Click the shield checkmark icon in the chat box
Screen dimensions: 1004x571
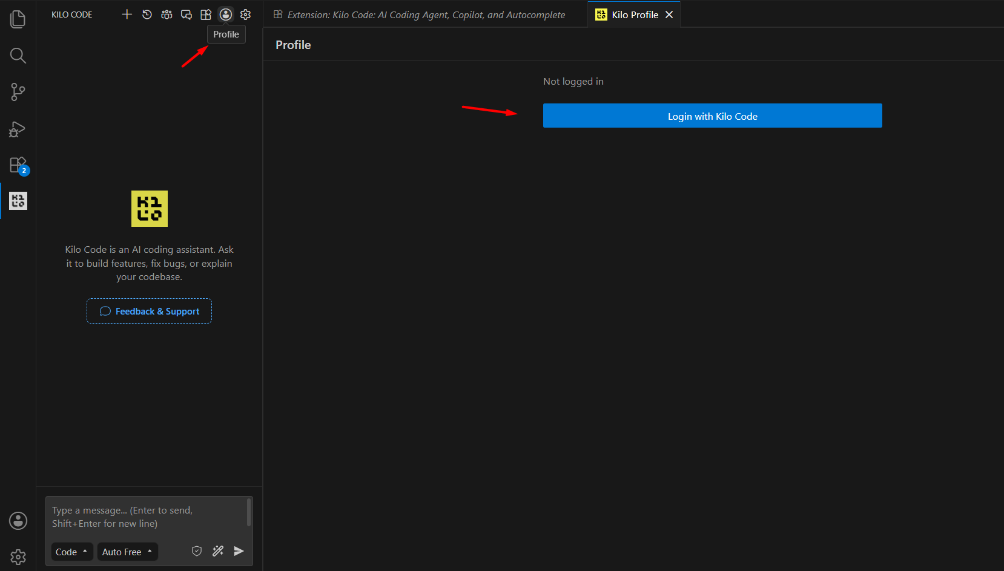(197, 551)
